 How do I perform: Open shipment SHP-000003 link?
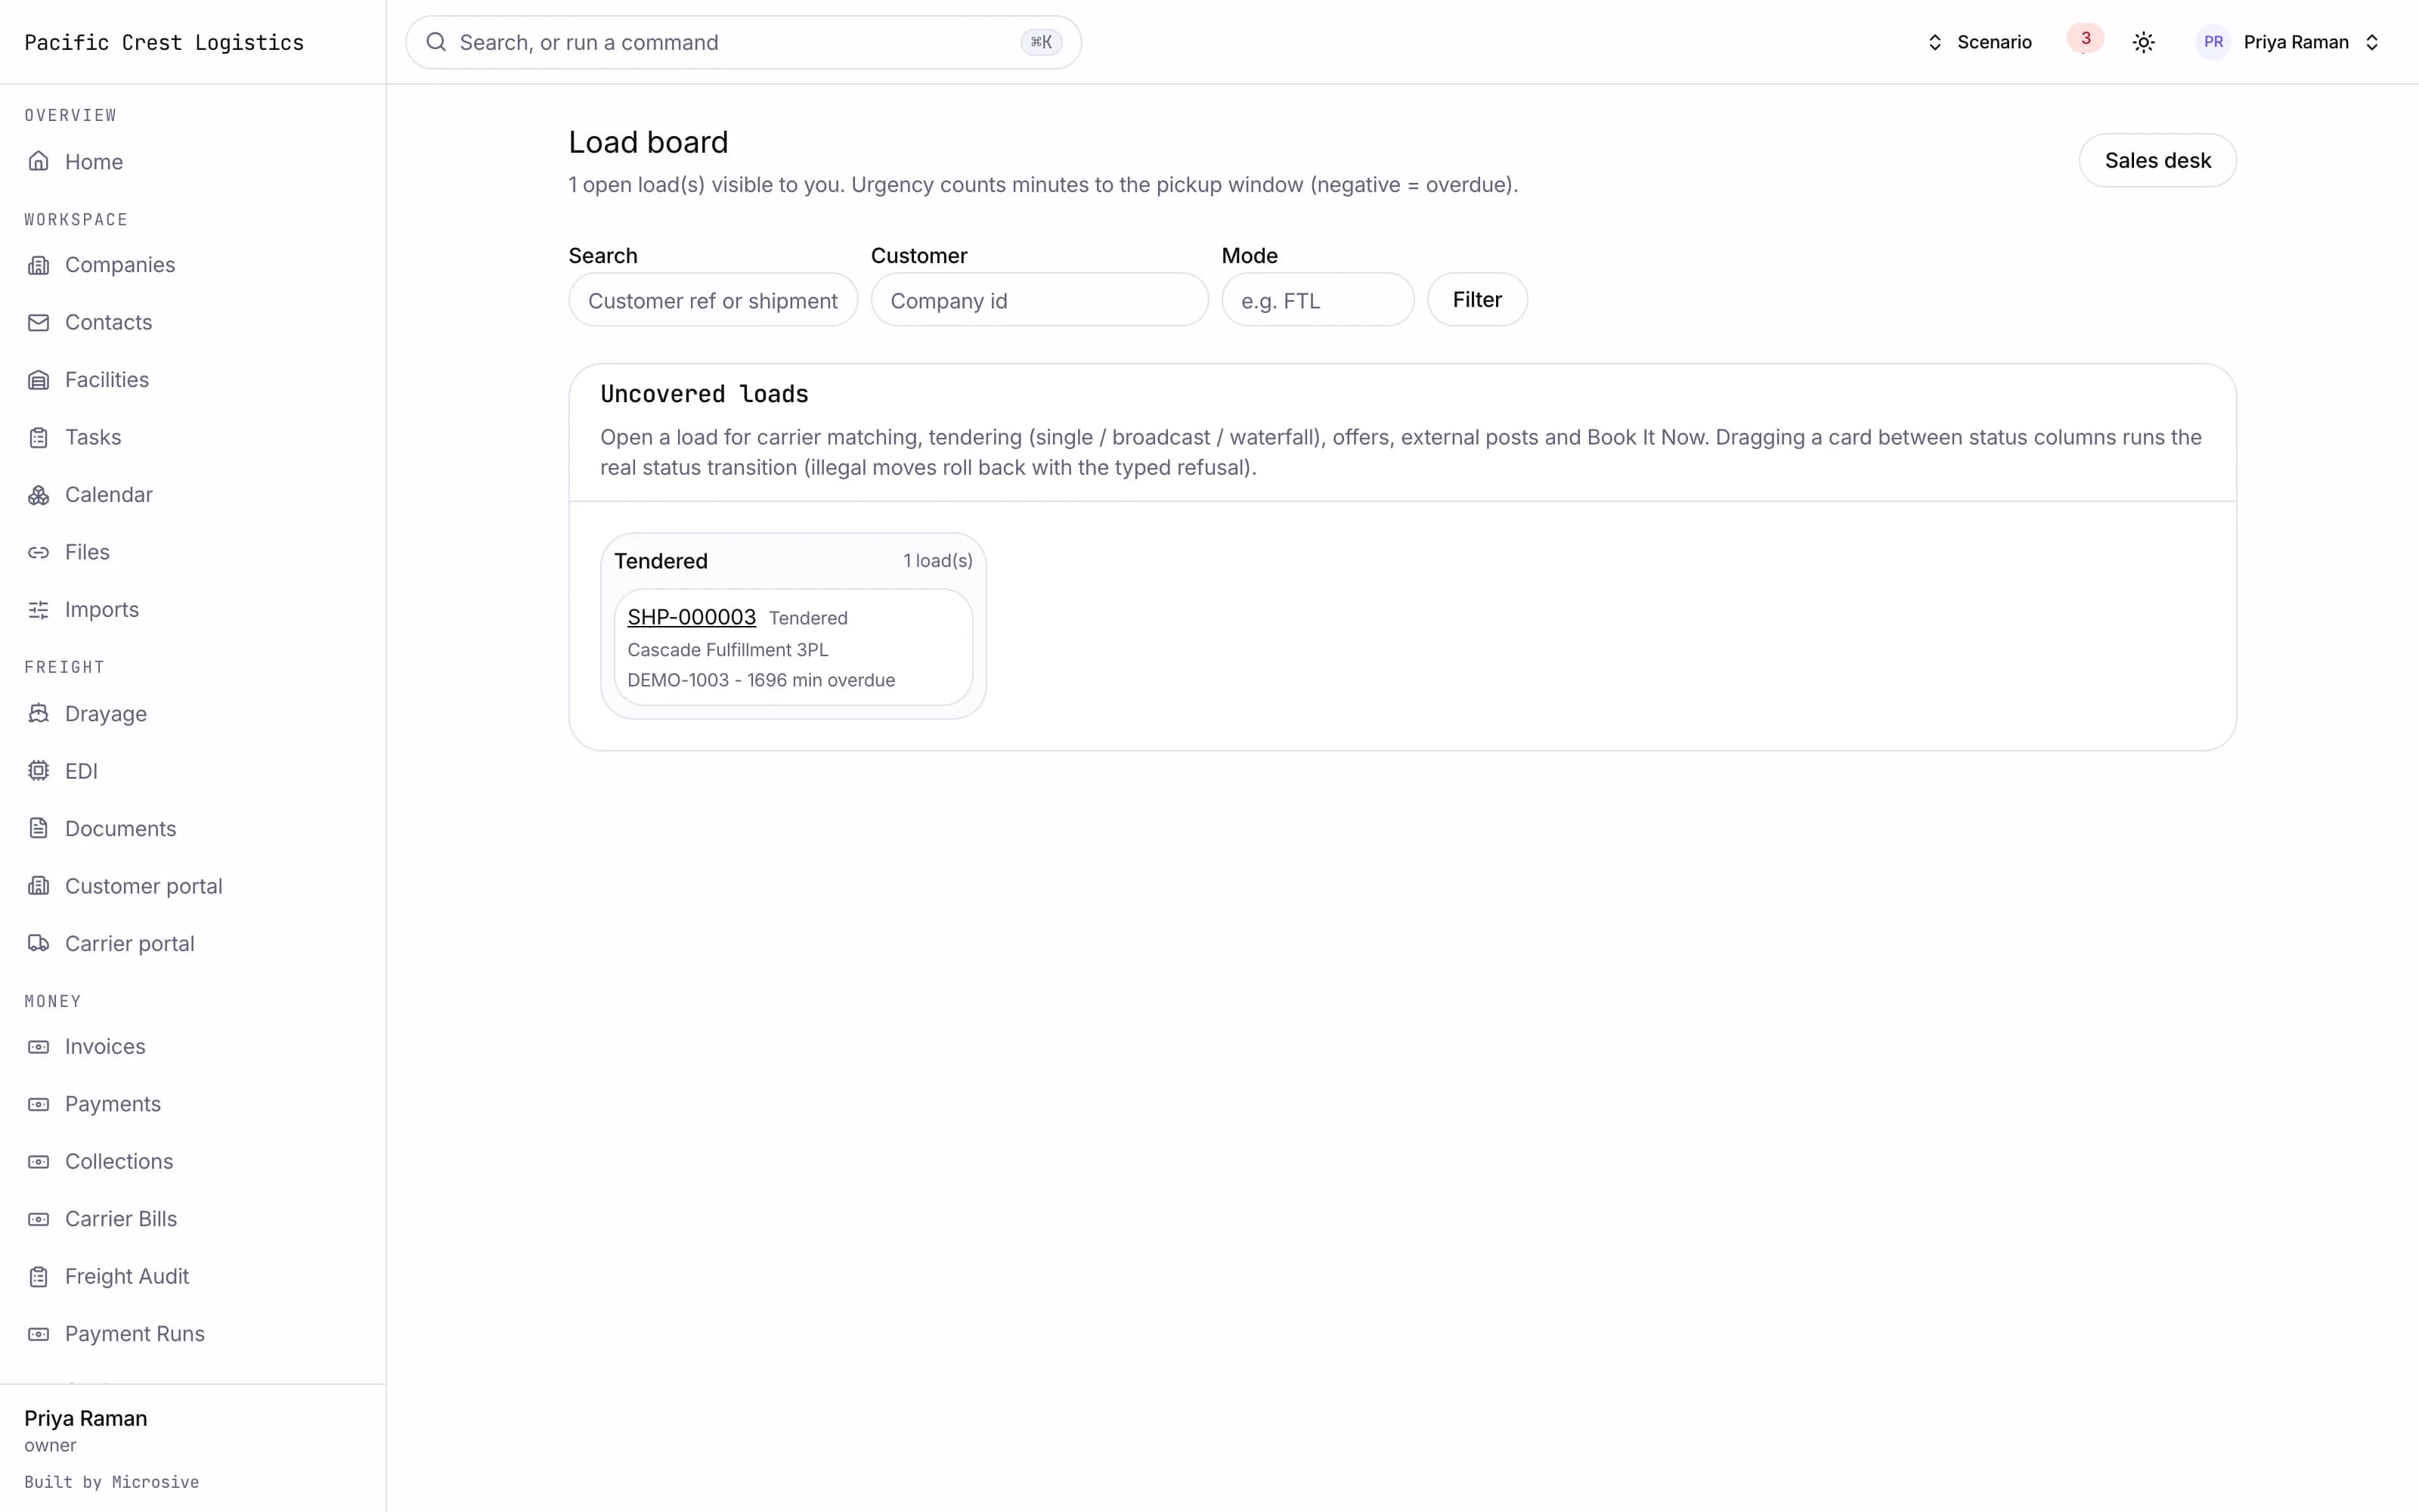692,617
